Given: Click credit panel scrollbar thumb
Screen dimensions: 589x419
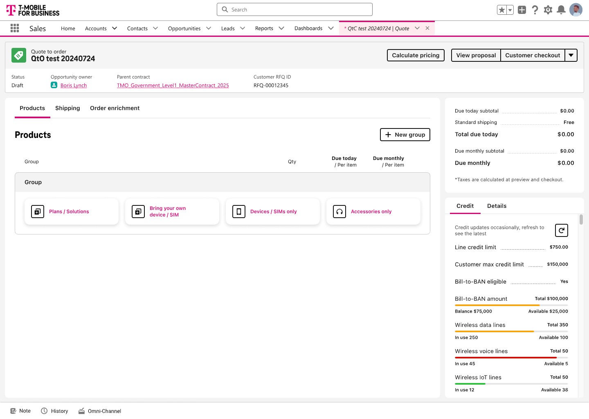Looking at the screenshot, I should click(581, 219).
